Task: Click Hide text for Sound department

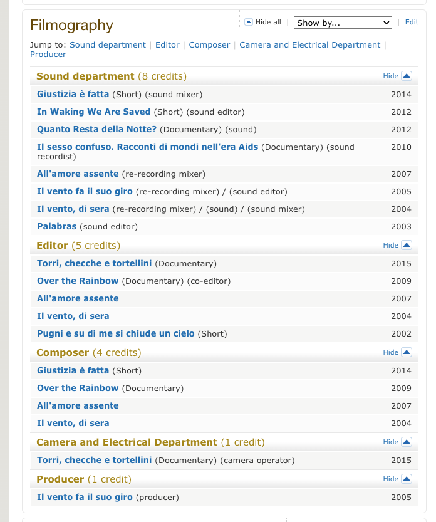Action: tap(390, 76)
